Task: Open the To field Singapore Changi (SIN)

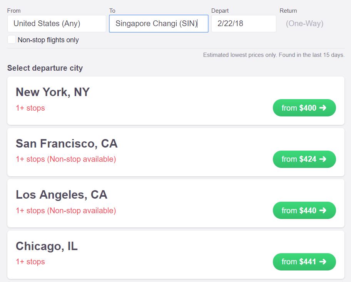Action: point(159,23)
